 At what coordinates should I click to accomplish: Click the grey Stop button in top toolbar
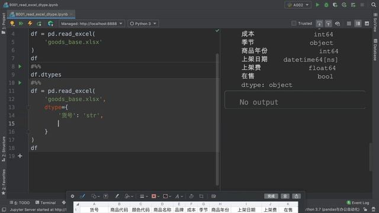point(362,5)
